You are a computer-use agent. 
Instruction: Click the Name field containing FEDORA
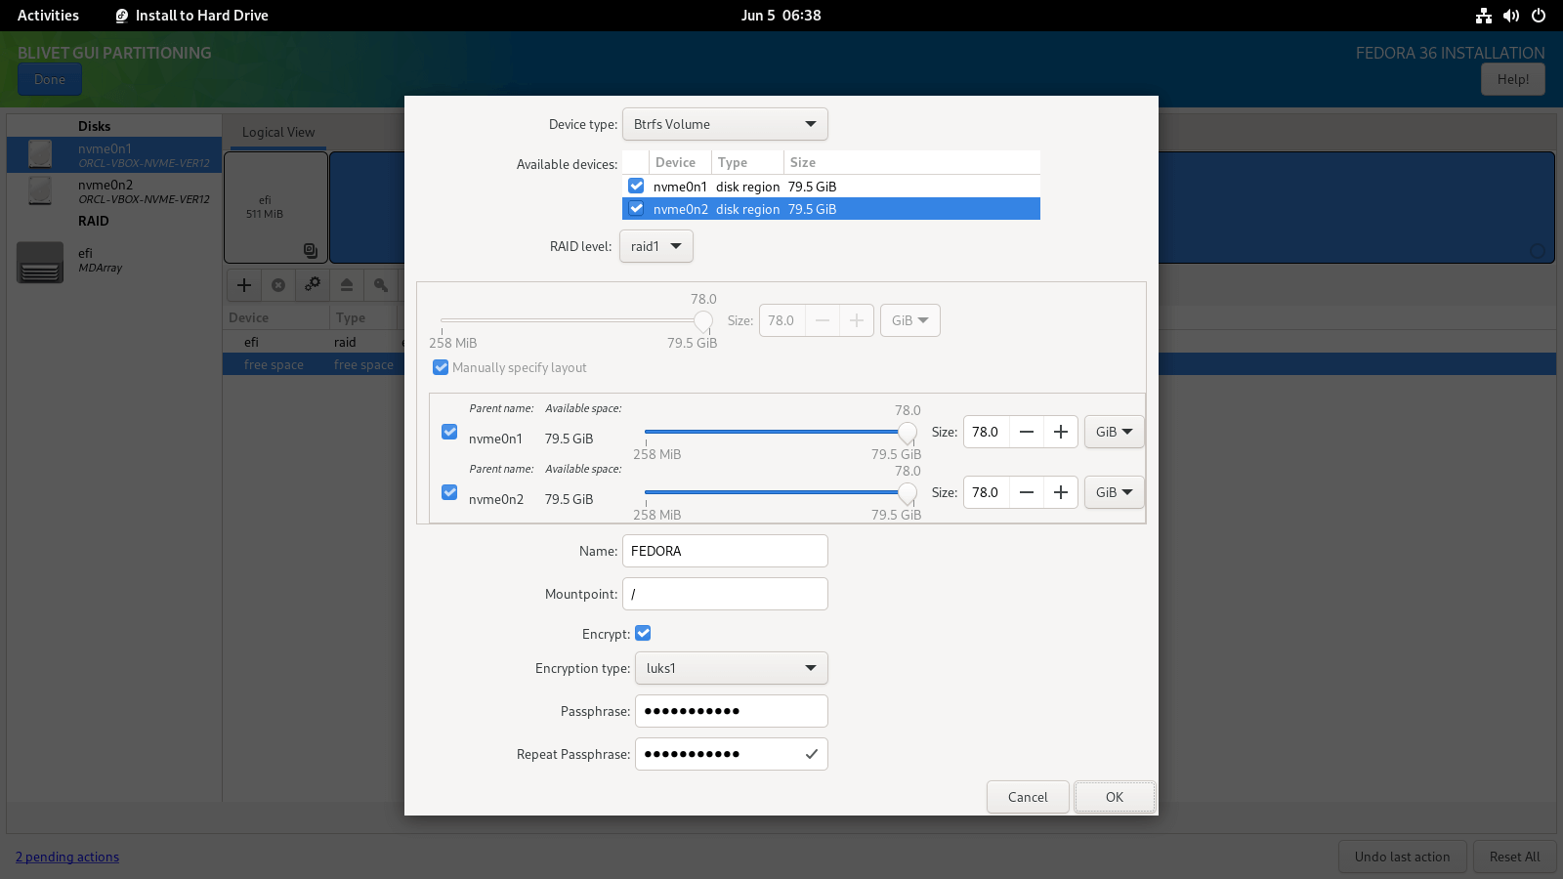coord(725,551)
